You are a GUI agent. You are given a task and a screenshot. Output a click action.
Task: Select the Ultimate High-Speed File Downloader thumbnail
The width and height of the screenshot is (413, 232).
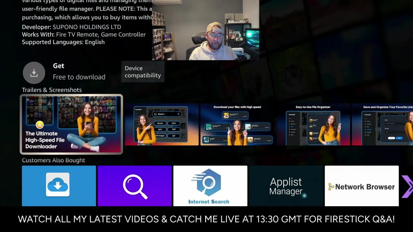[x=71, y=124]
